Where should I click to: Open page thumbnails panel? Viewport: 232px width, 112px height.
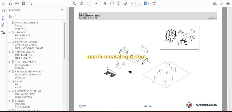[x=3, y=11]
